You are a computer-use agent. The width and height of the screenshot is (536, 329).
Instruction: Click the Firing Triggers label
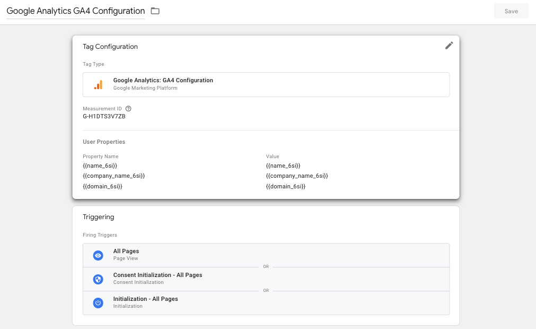(100, 235)
